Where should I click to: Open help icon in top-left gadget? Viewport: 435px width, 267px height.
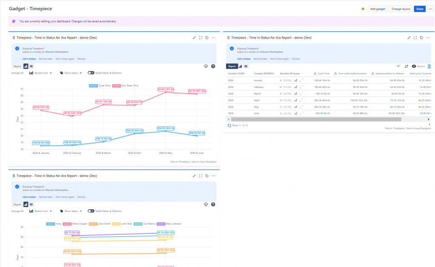click(x=213, y=66)
